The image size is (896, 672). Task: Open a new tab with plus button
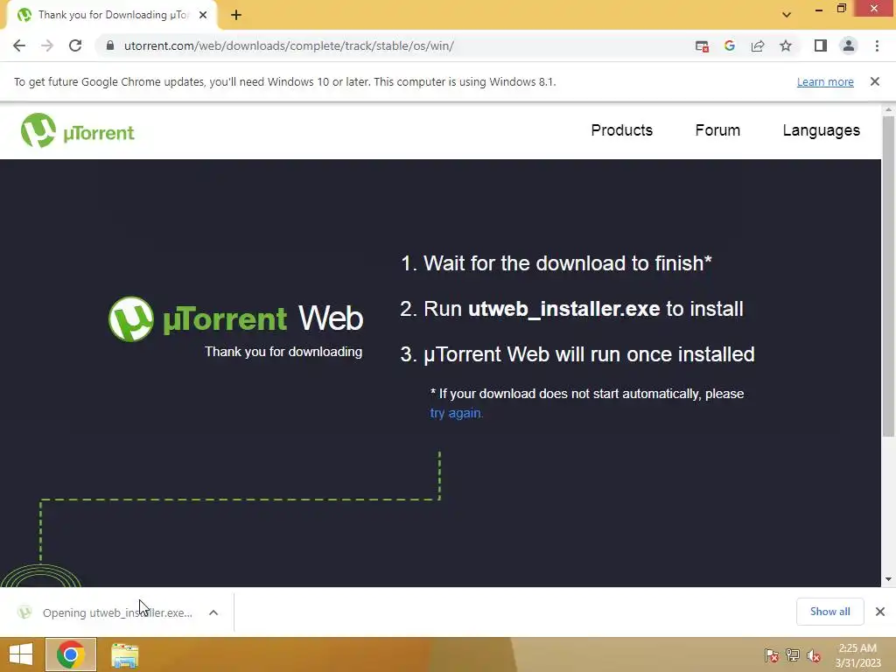(236, 16)
